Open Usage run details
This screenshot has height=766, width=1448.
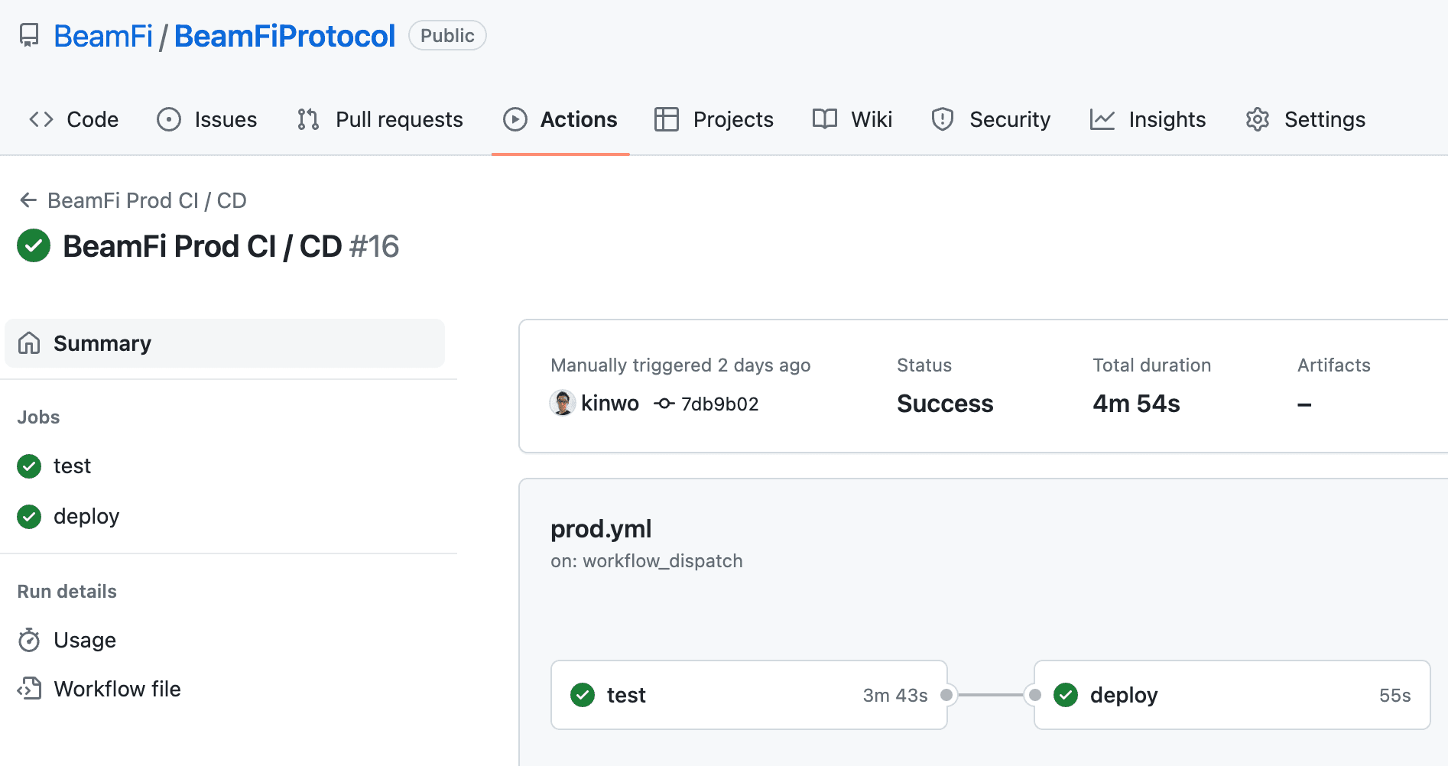85,640
